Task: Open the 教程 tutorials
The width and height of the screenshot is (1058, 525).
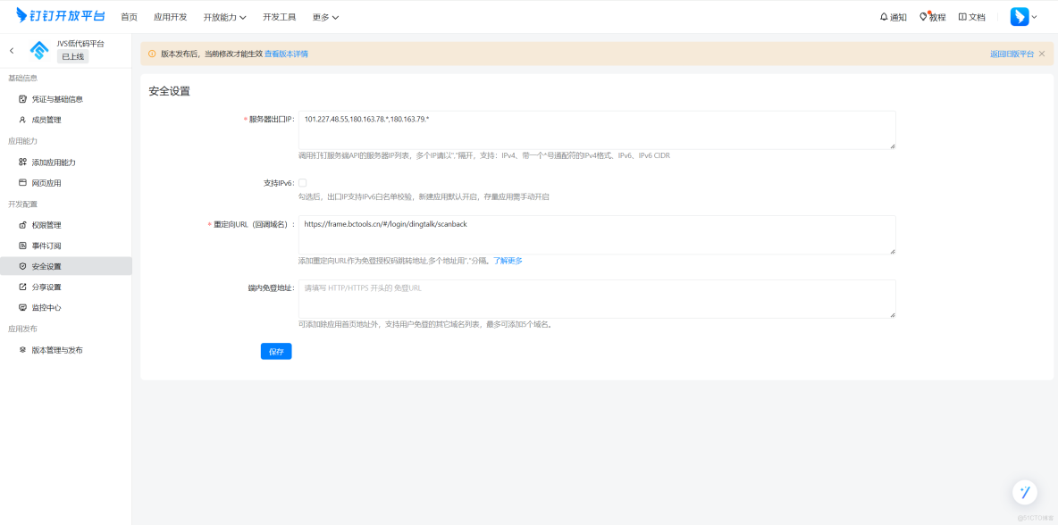Action: coord(931,16)
